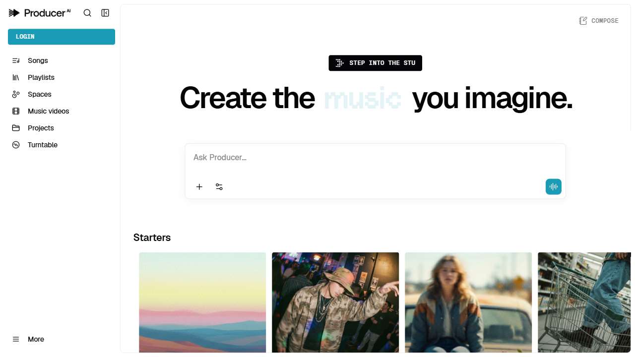Add attachment with the plus icon
Viewport: 635px width, 357px height.
[x=199, y=187]
